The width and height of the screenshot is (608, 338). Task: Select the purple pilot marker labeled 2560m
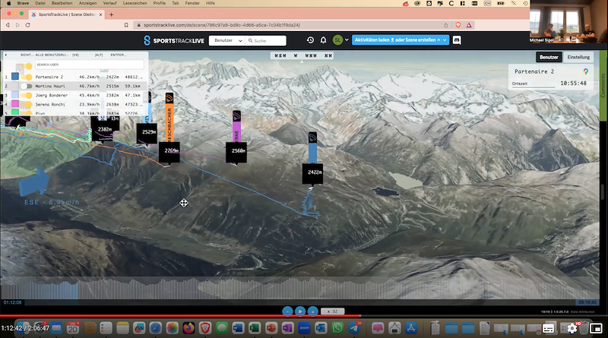pos(236,152)
